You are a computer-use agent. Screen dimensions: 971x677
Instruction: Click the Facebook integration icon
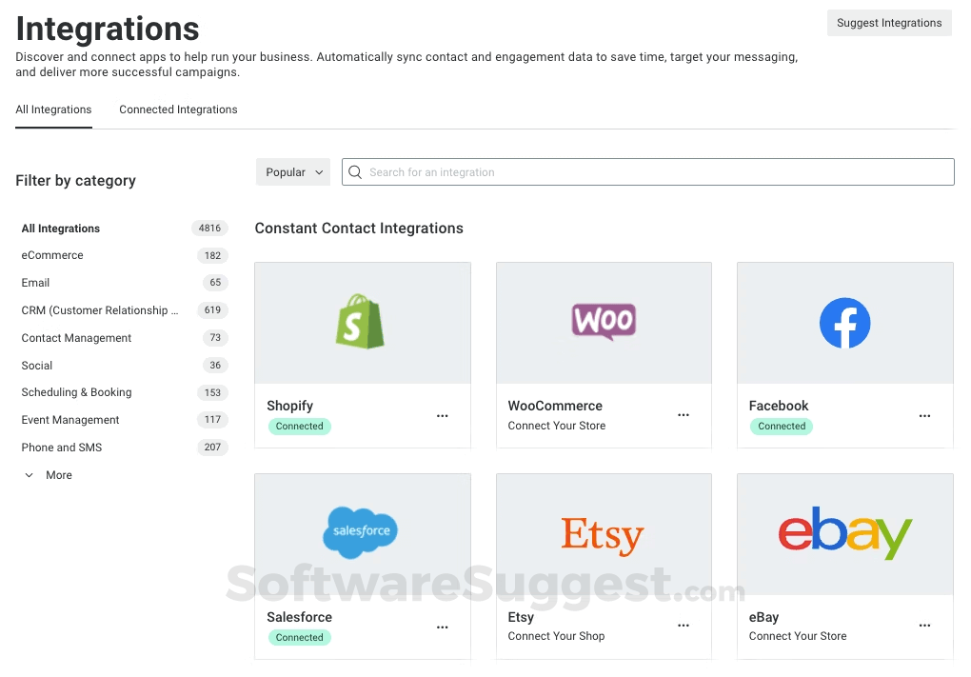coord(843,323)
